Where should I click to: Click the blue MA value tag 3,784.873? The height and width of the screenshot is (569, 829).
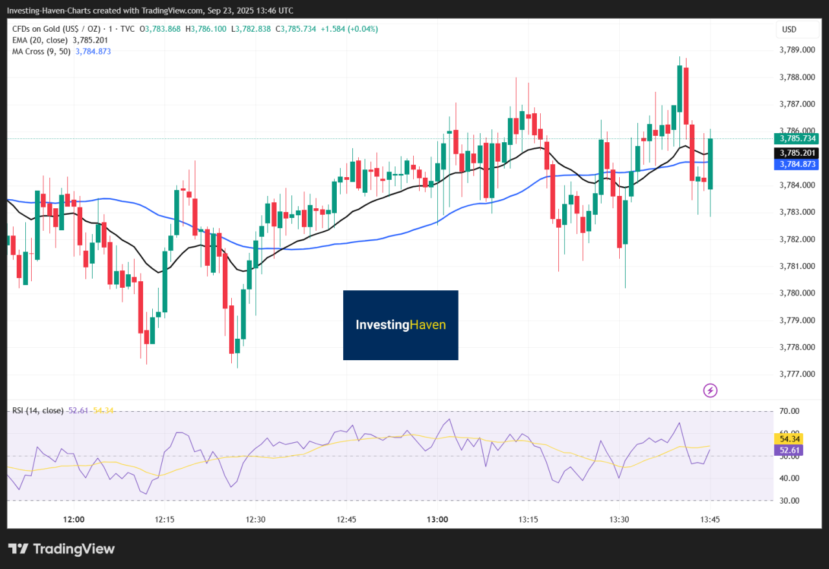(x=798, y=164)
